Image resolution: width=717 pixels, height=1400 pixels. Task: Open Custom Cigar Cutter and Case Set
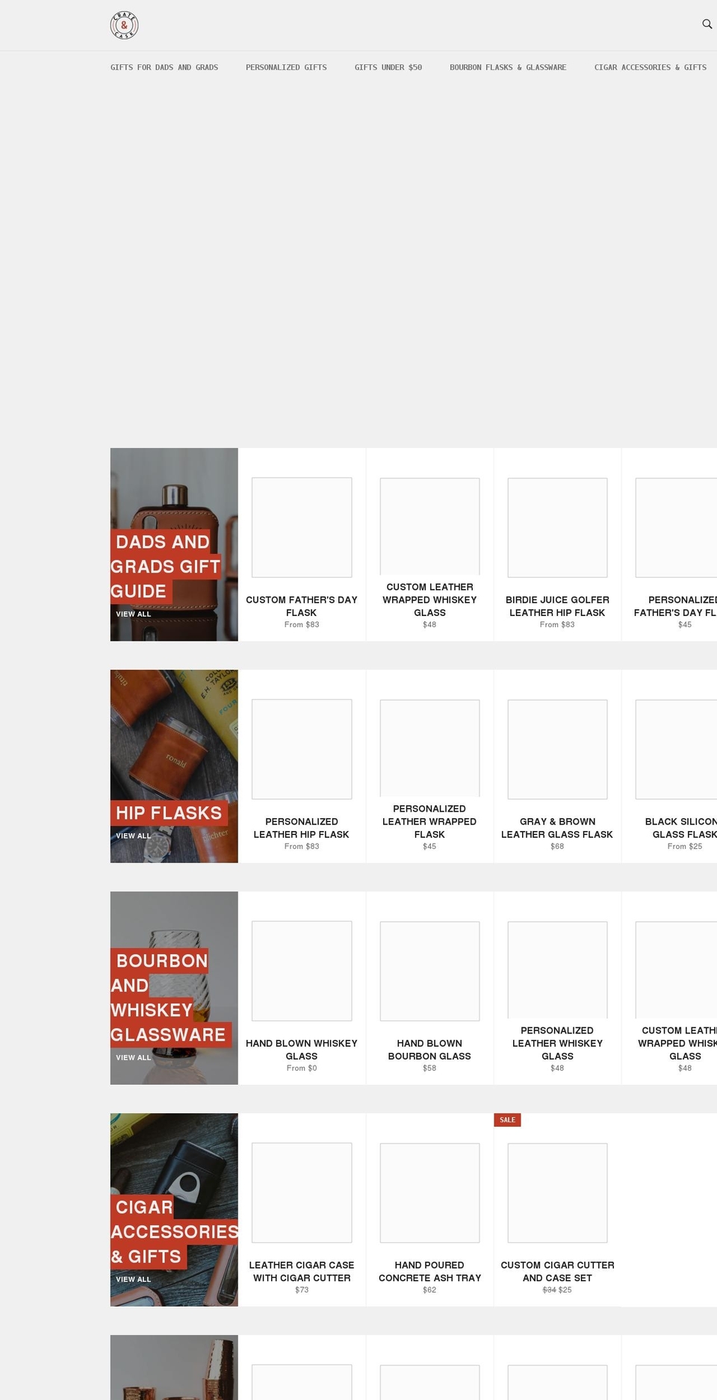[557, 1271]
